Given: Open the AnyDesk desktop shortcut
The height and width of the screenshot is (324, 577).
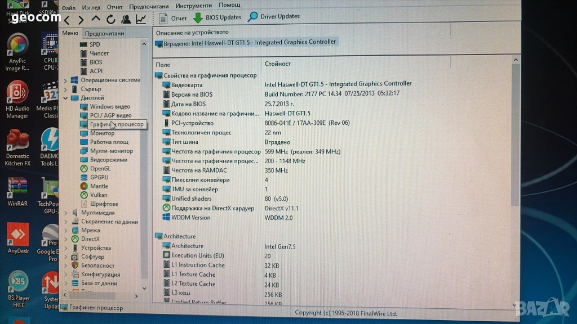Looking at the screenshot, I should click(x=17, y=238).
